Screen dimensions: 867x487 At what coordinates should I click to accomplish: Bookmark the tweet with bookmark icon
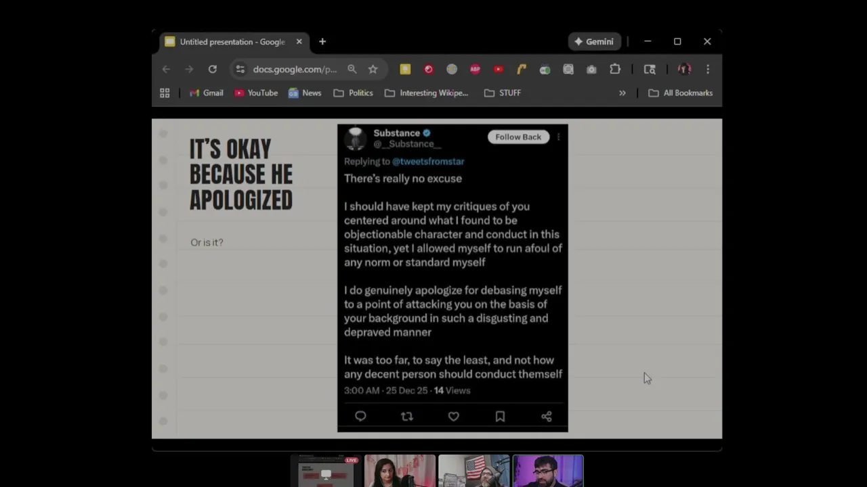coord(500,417)
